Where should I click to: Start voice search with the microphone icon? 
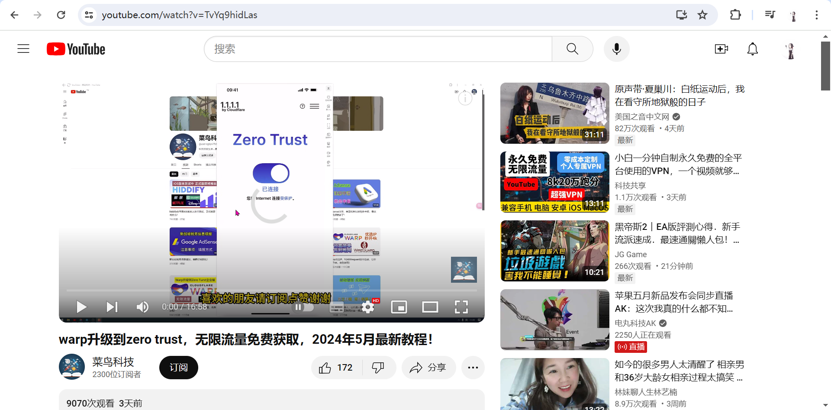click(616, 49)
